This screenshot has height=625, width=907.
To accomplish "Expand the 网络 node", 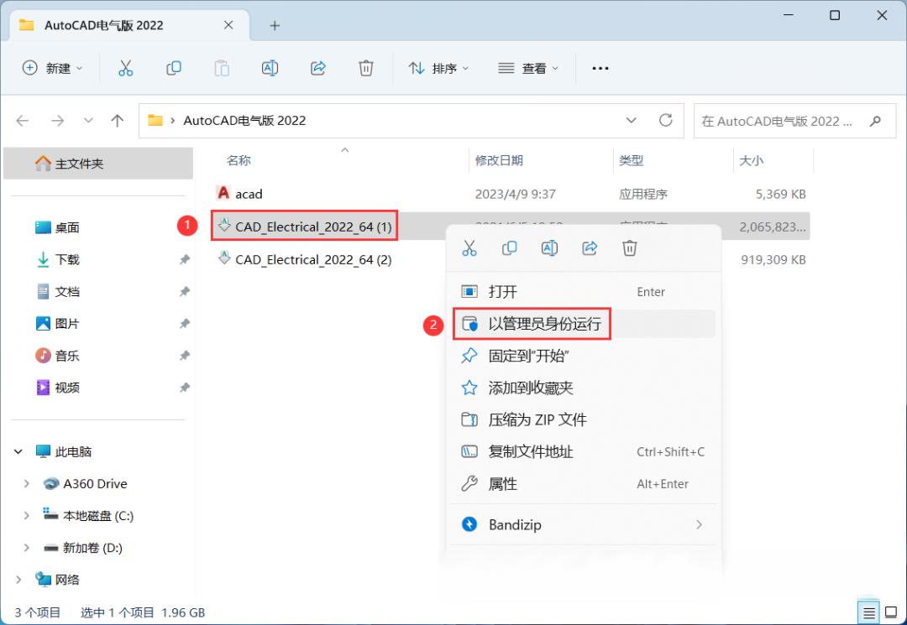I will tap(18, 580).
